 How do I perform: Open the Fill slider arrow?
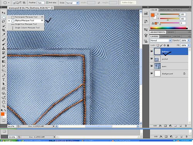(x=189, y=45)
